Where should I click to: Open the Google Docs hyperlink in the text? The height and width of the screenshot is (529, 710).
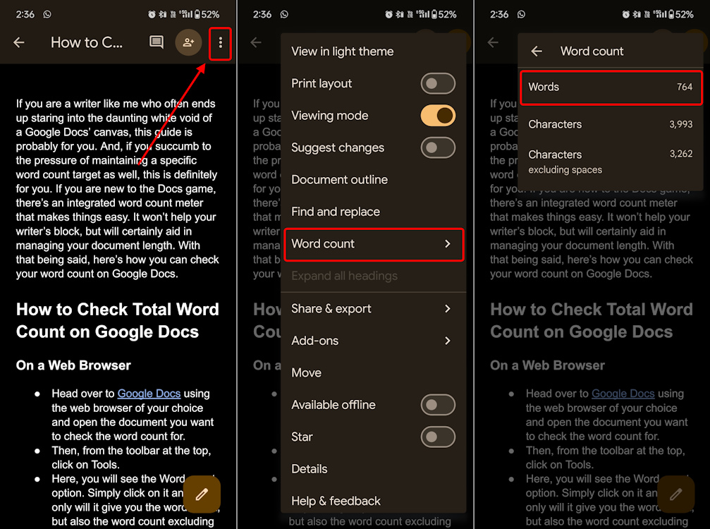[149, 394]
